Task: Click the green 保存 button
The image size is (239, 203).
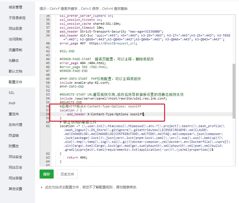Action: pos(46,174)
